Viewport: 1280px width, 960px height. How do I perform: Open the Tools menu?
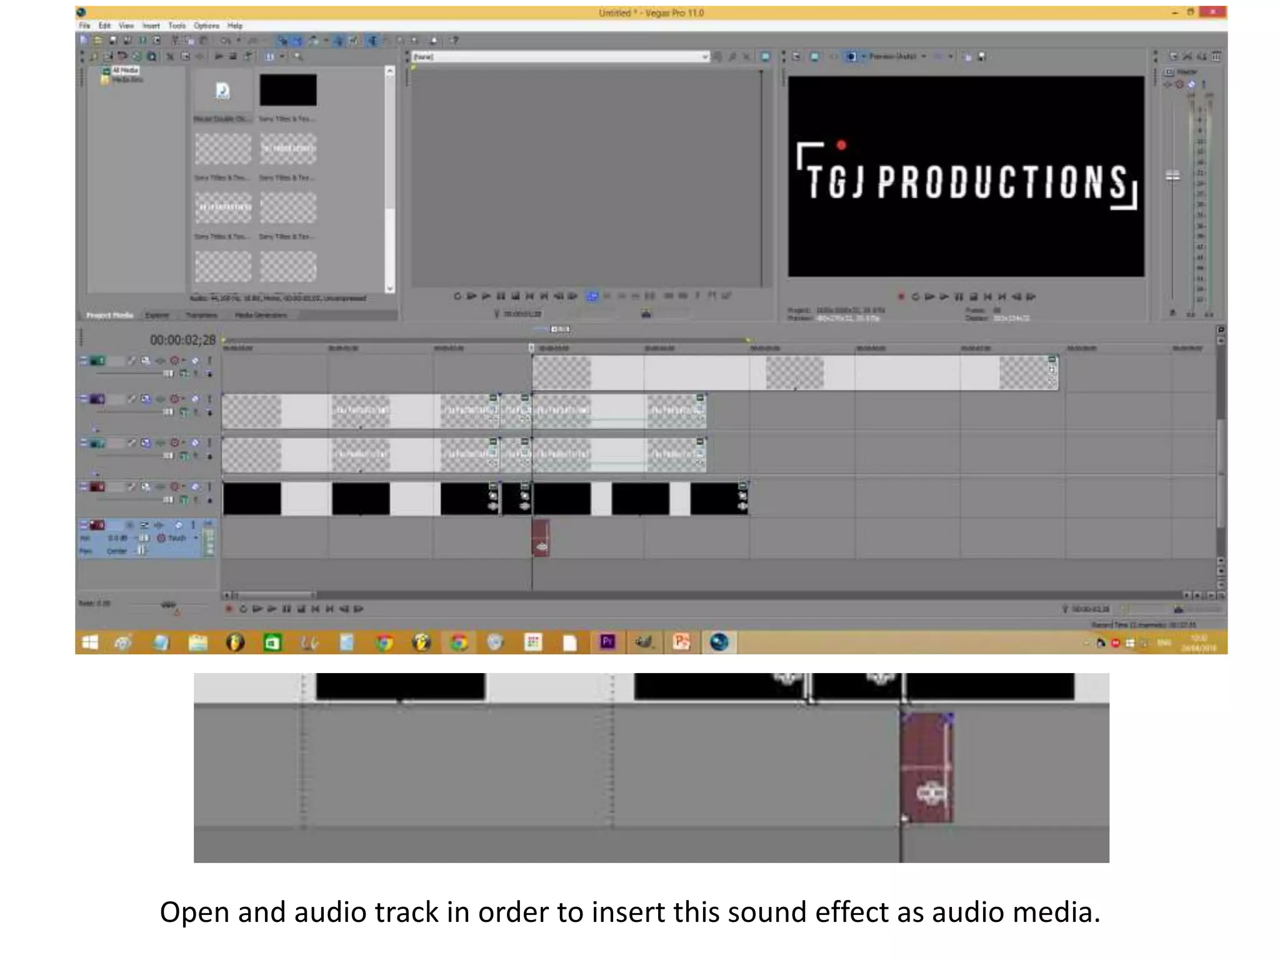click(x=177, y=26)
